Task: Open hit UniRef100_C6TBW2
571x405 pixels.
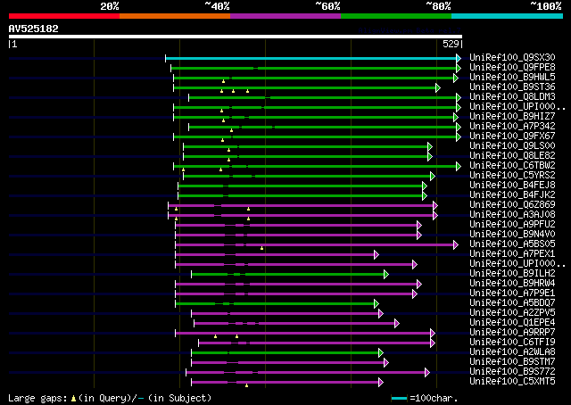Action: pos(512,165)
